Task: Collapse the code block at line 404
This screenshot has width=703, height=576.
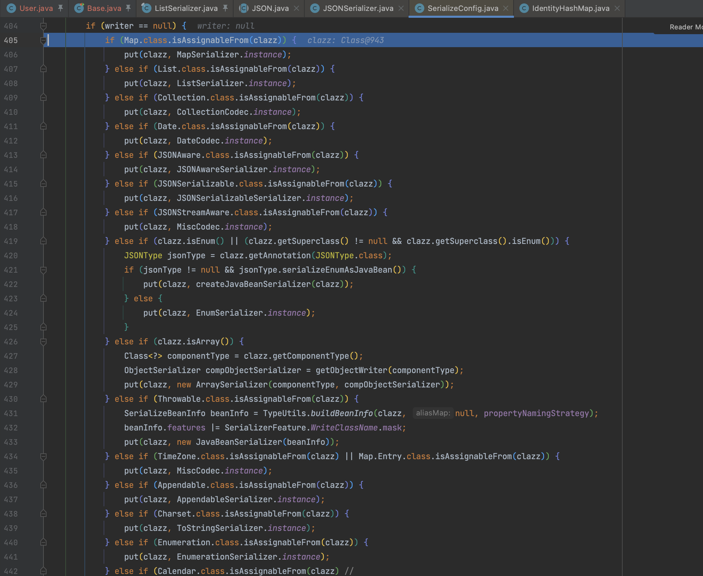Action: point(43,26)
